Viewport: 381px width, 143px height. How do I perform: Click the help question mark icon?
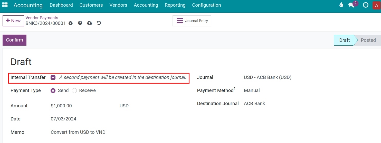pos(80,23)
